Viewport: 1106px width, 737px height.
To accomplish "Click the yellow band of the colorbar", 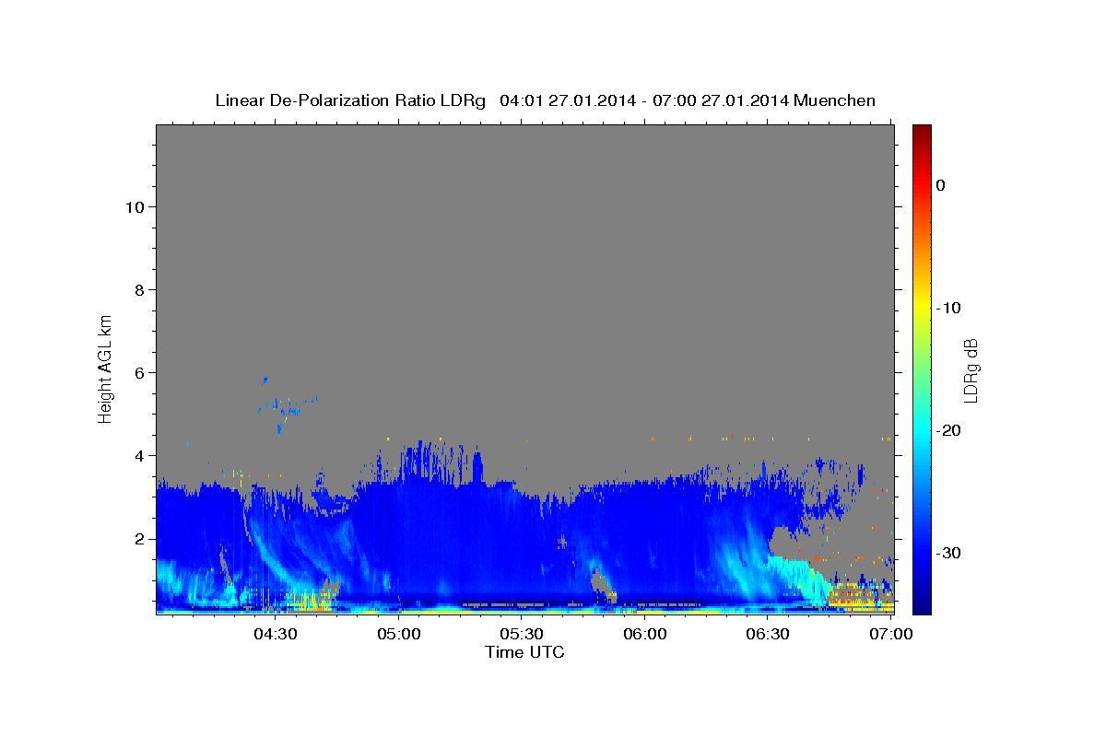I will [x=922, y=304].
